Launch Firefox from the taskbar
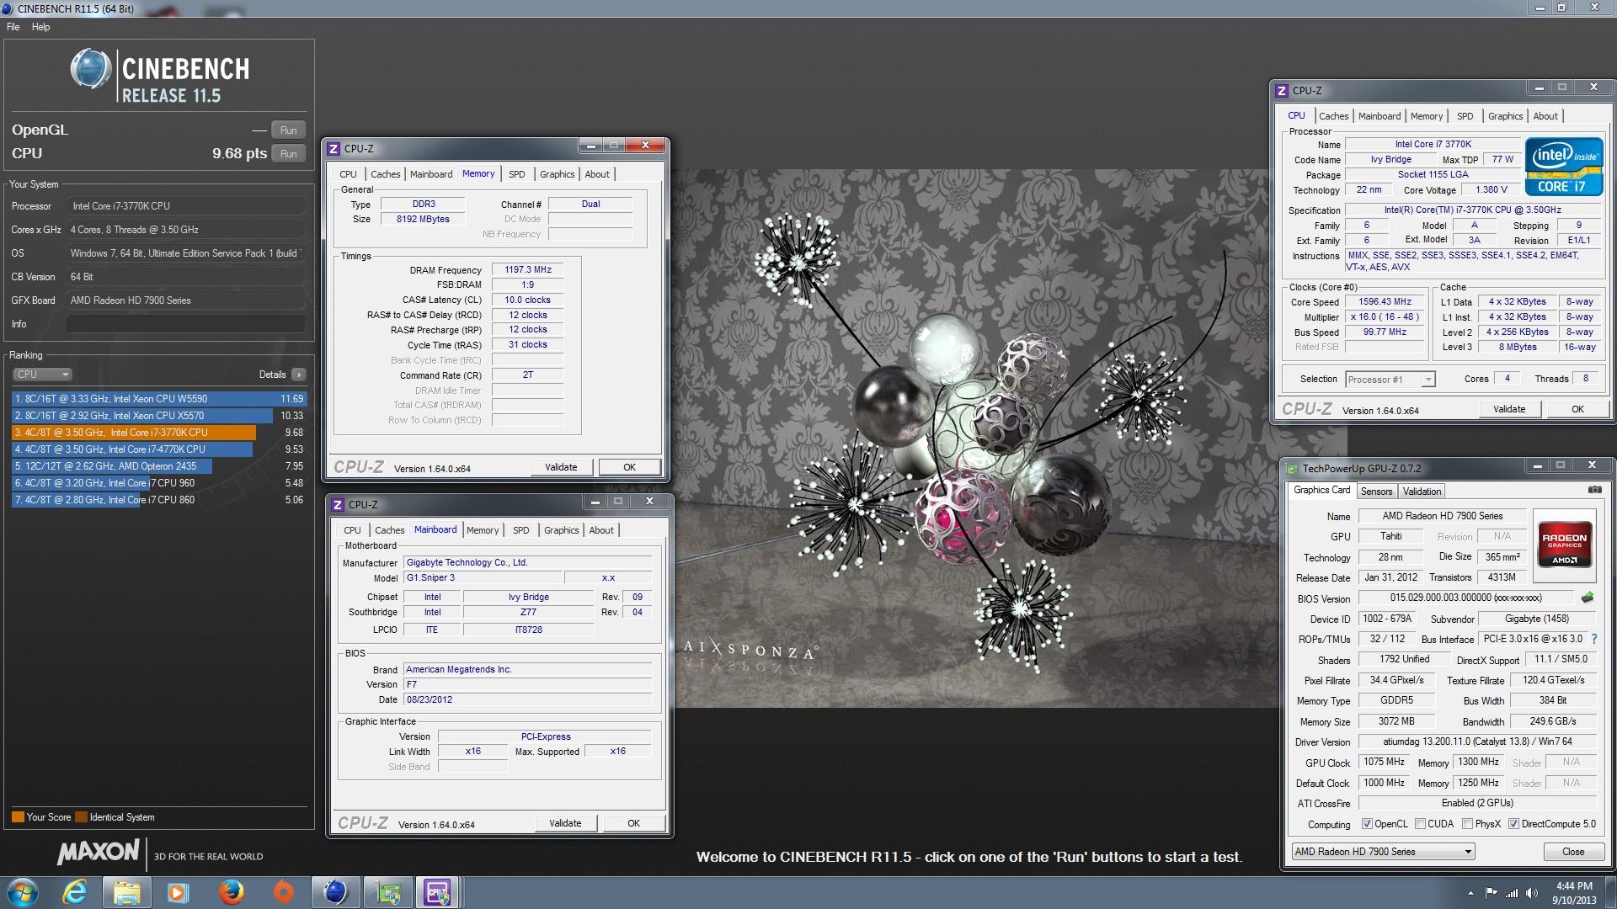This screenshot has width=1617, height=909. (231, 892)
